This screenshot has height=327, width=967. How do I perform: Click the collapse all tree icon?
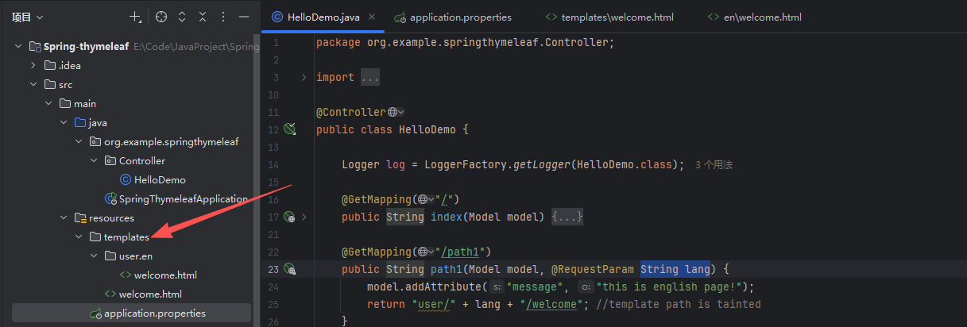203,17
